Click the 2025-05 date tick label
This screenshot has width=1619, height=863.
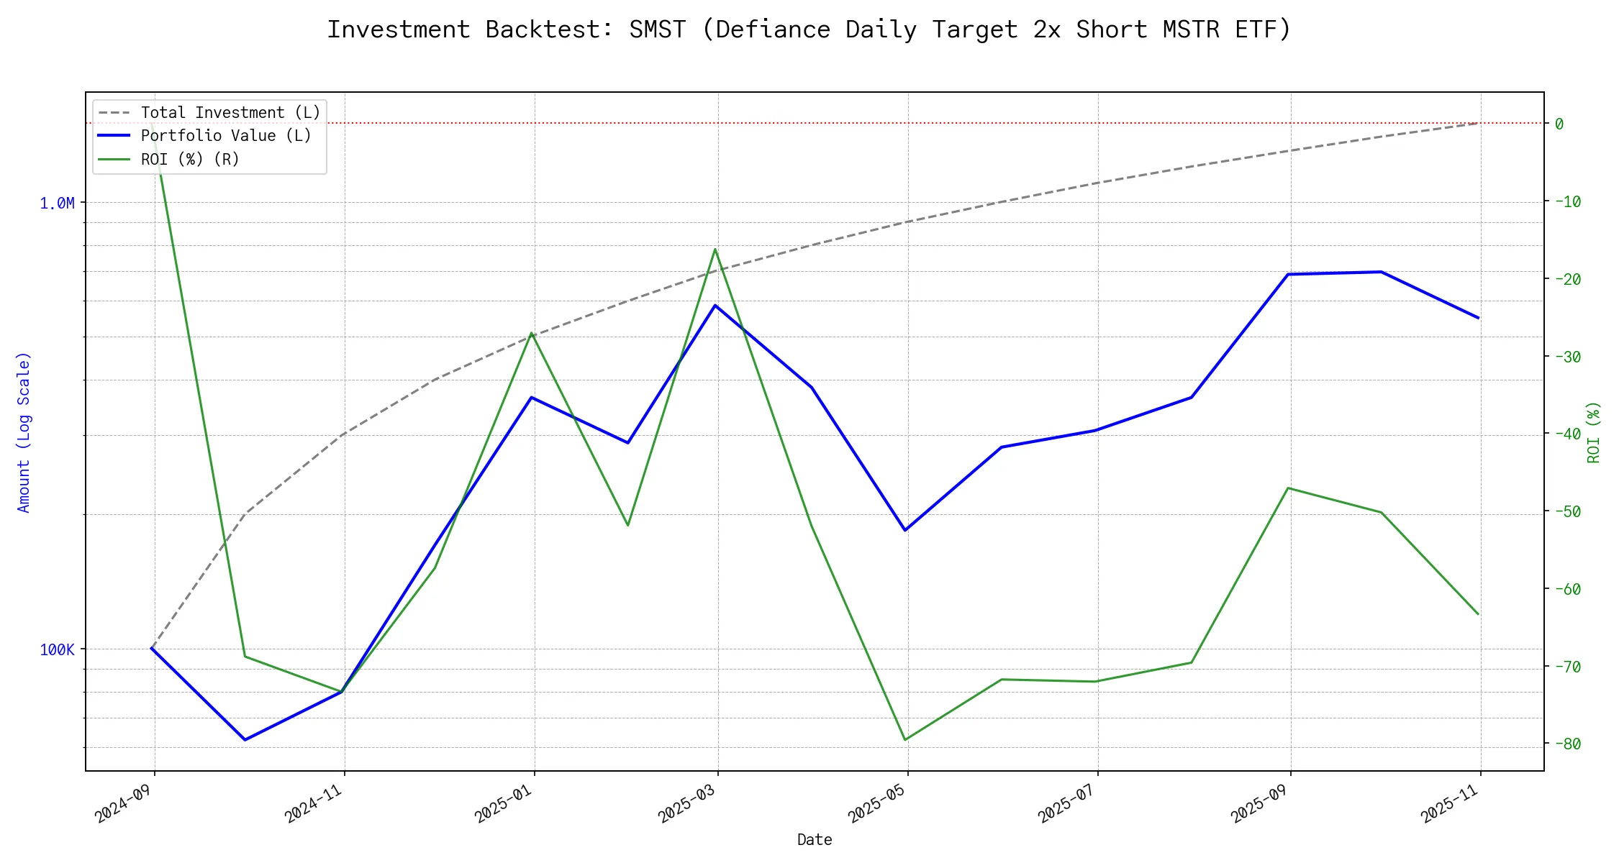(x=876, y=803)
